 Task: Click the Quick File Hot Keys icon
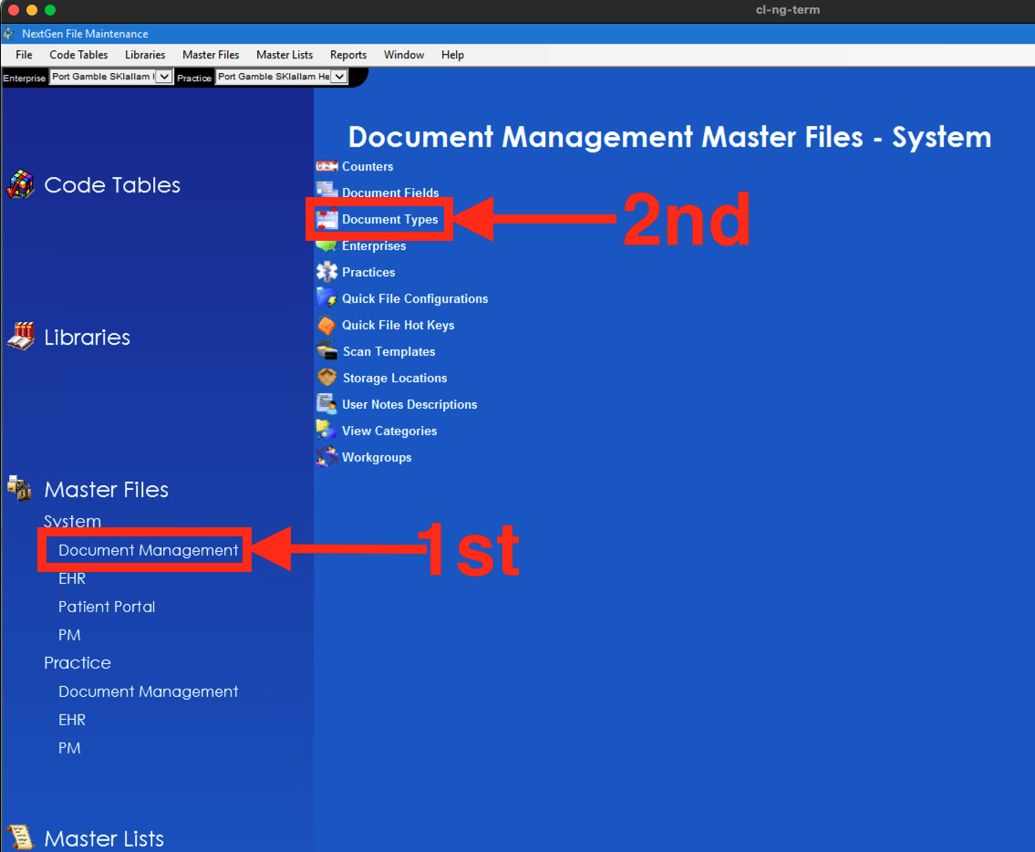(x=326, y=324)
